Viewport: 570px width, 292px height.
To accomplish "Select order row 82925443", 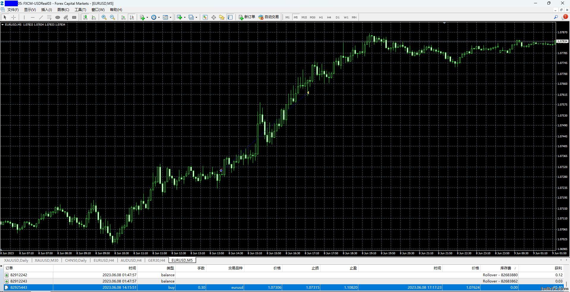I will pyautogui.click(x=284, y=288).
